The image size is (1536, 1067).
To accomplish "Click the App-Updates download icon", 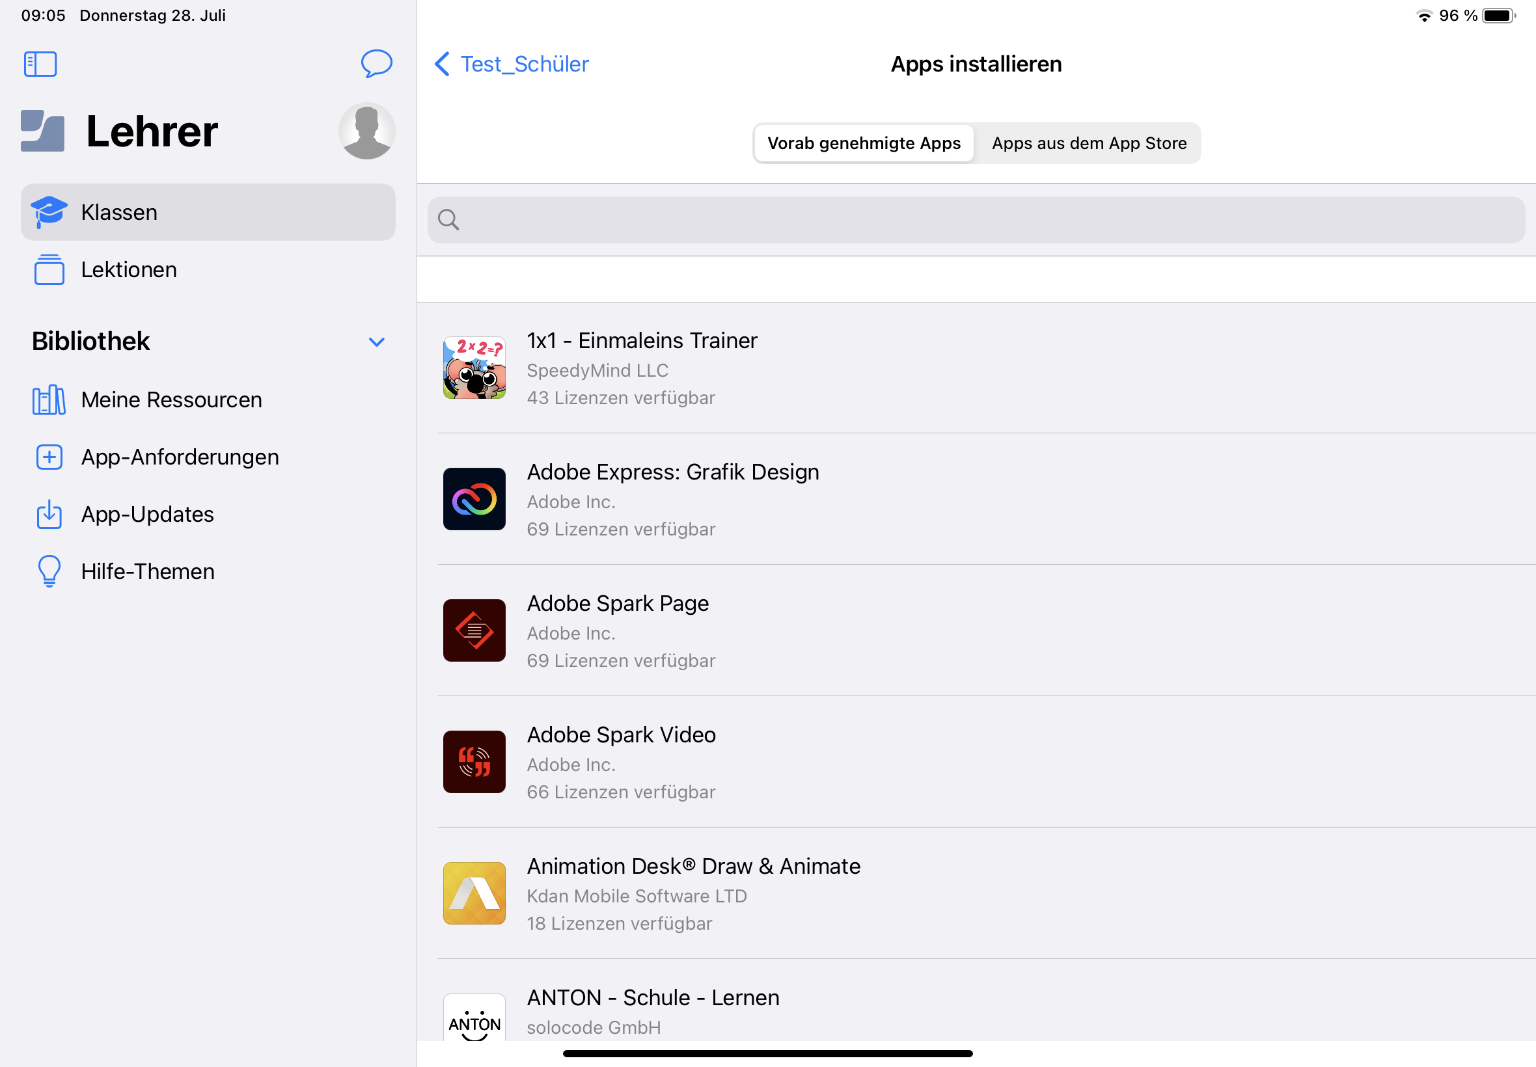I will pos(49,514).
